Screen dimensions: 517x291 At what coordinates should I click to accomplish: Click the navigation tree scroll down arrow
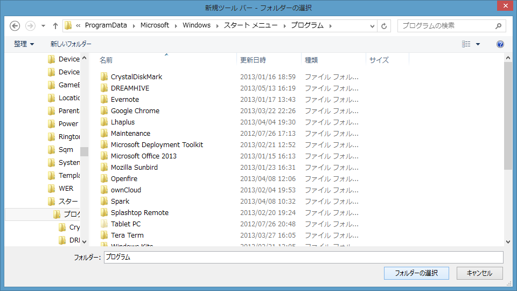85,242
